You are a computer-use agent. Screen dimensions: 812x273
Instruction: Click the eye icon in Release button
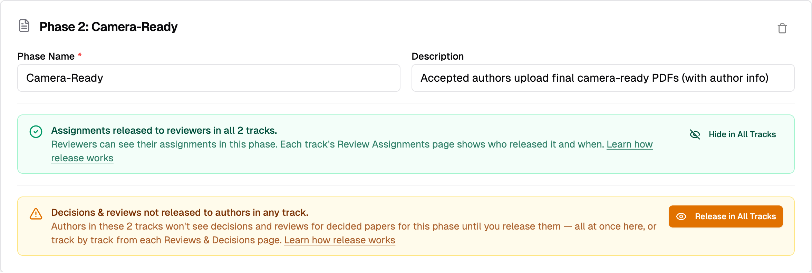click(681, 216)
